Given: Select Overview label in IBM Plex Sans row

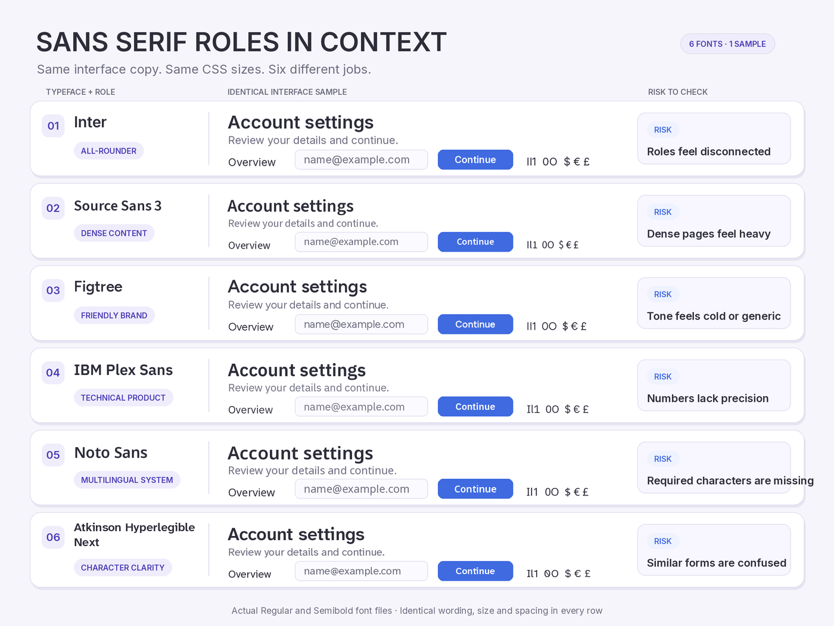Looking at the screenshot, I should point(251,410).
